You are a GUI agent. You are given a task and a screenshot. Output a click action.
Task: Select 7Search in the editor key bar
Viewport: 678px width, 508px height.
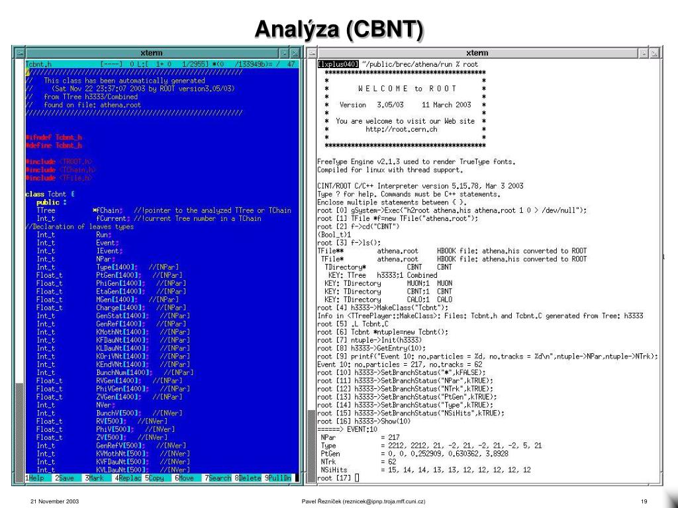point(218,478)
